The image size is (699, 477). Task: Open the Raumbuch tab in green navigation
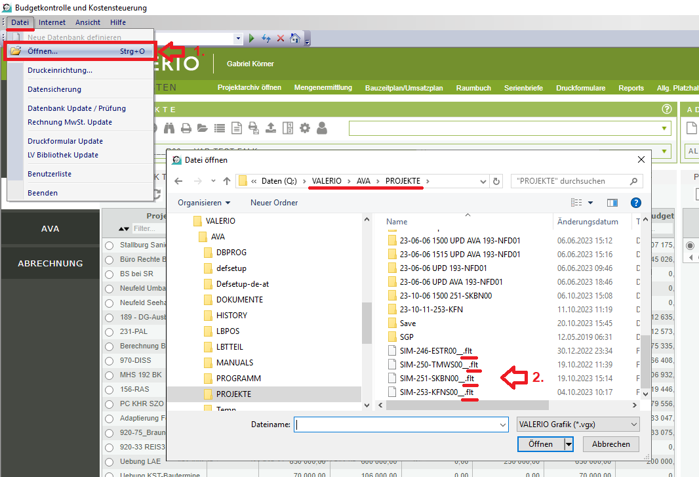click(473, 88)
